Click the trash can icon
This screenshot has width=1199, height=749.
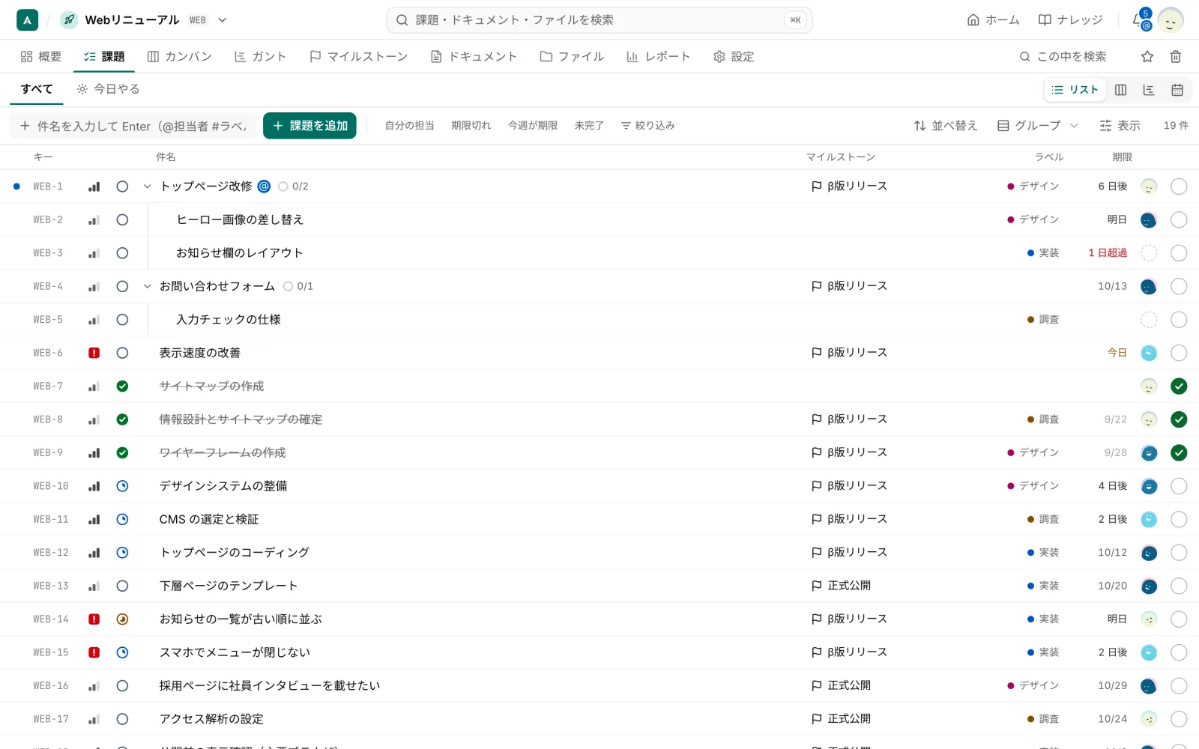click(1176, 56)
